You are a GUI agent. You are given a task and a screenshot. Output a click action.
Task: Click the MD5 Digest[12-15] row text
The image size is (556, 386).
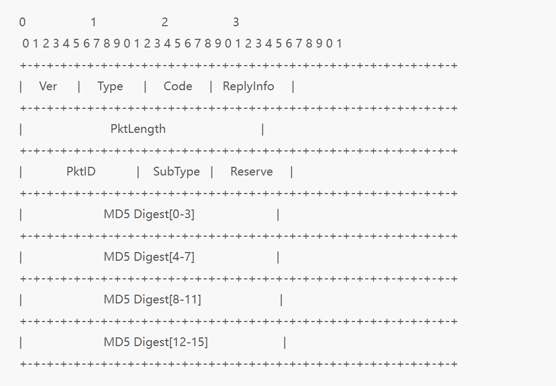point(156,342)
